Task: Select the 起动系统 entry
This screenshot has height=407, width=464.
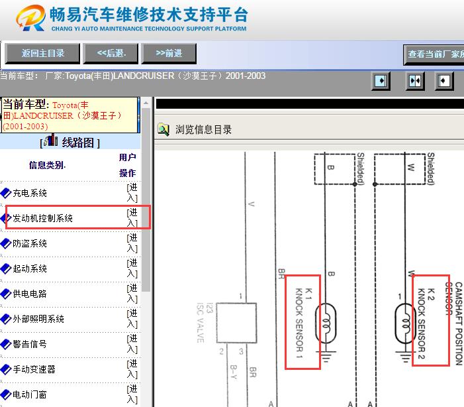Action: (30, 269)
